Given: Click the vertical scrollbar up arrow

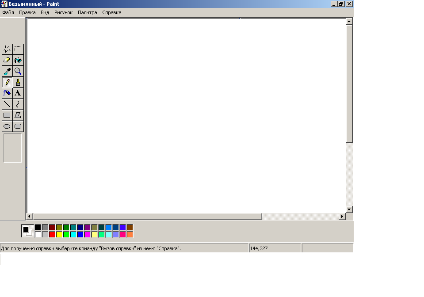Looking at the screenshot, I should coord(349,21).
